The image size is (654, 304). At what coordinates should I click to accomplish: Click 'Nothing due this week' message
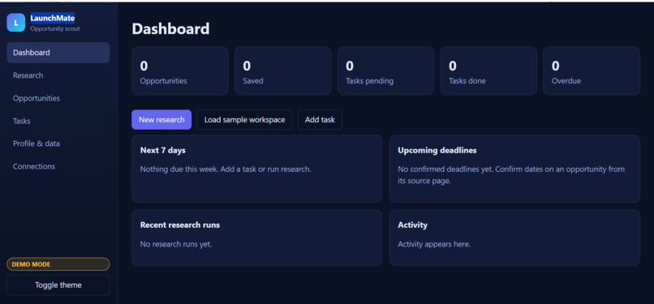click(x=226, y=169)
